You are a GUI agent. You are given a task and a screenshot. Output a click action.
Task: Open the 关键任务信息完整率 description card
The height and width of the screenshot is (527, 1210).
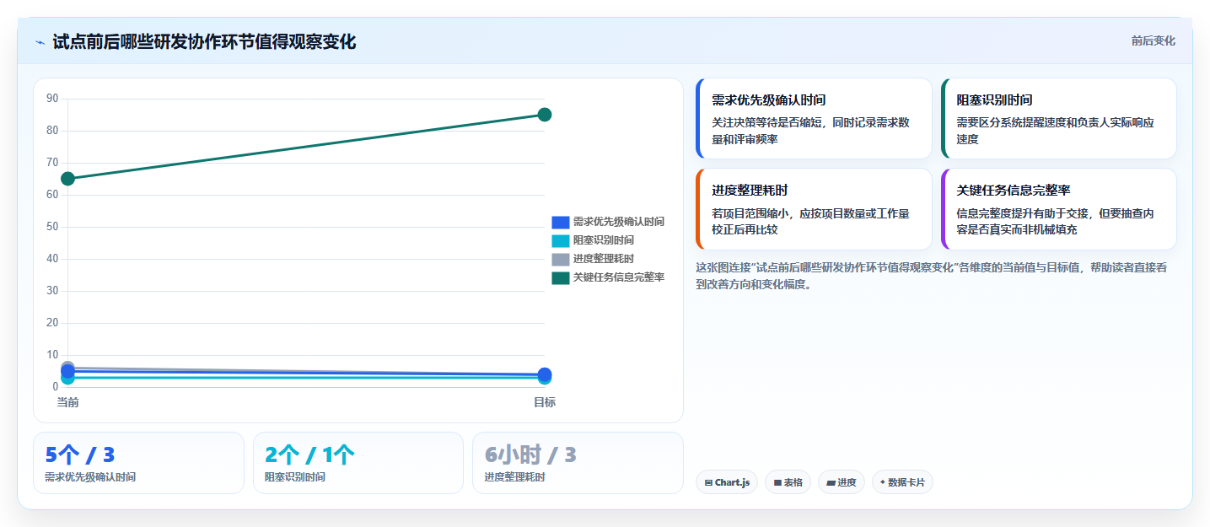[1058, 209]
